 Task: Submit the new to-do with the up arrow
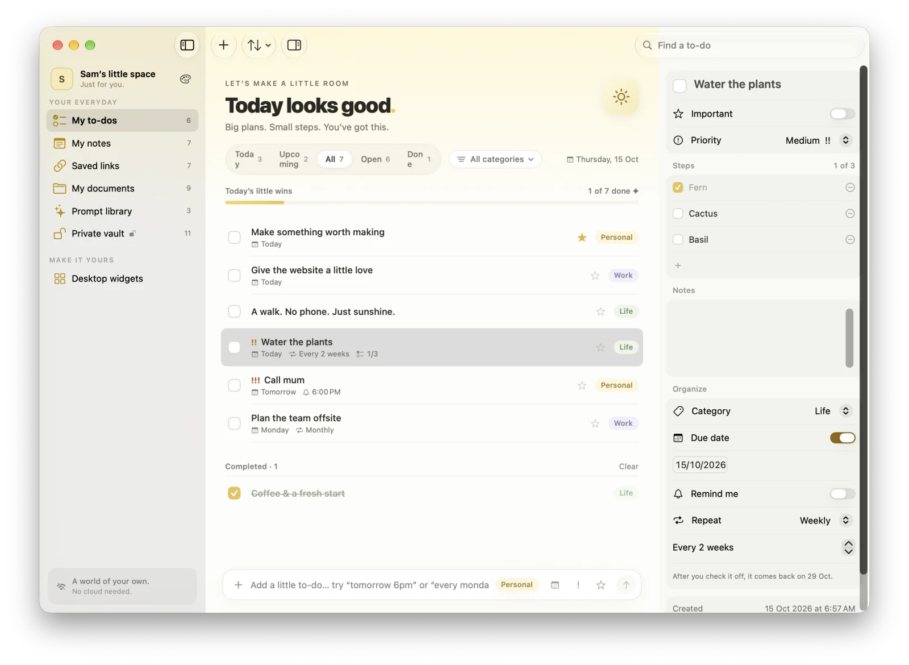(626, 585)
